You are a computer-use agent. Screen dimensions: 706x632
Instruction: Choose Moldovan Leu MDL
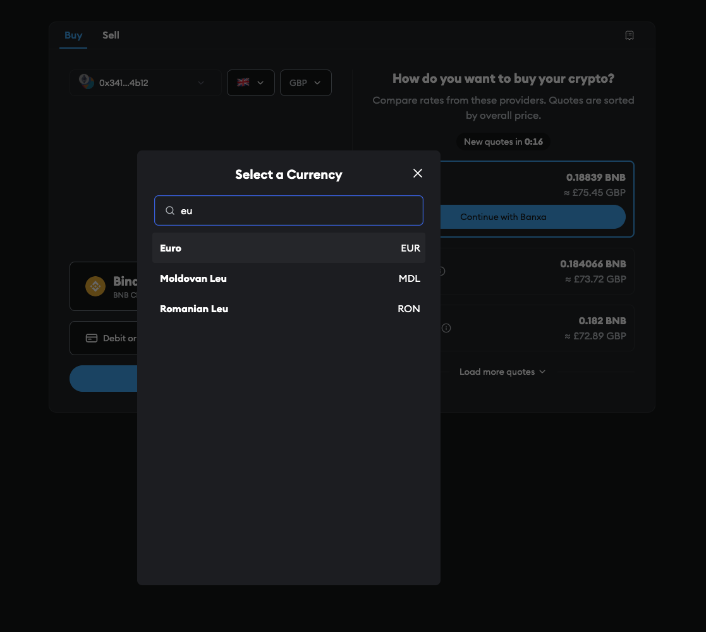[x=289, y=278]
